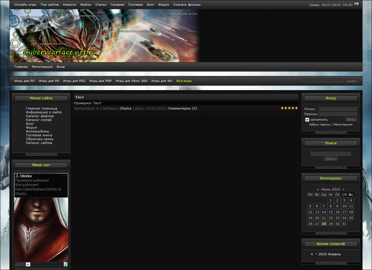Click the Мини-чат panel header
Screen dimensions: 372x270
pyautogui.click(x=41, y=165)
